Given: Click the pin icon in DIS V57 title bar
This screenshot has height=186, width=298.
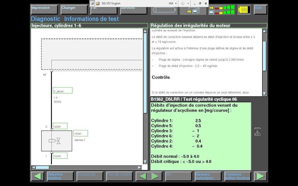Looking at the screenshot, I should (x=92, y=3).
